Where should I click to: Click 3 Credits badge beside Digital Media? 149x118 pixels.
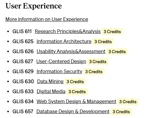77,92
